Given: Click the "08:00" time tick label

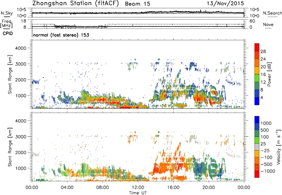Looking at the screenshot, I should click(103, 188).
